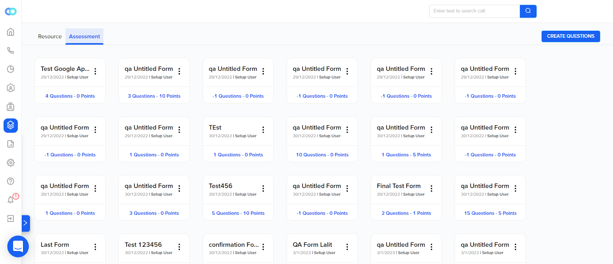Open three-dot menu on confirmation Fo... card

point(263,247)
